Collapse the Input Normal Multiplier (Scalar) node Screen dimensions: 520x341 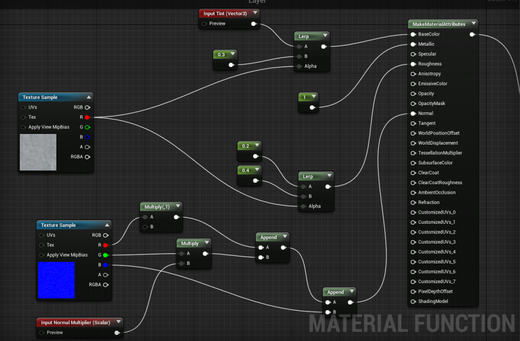coord(118,322)
